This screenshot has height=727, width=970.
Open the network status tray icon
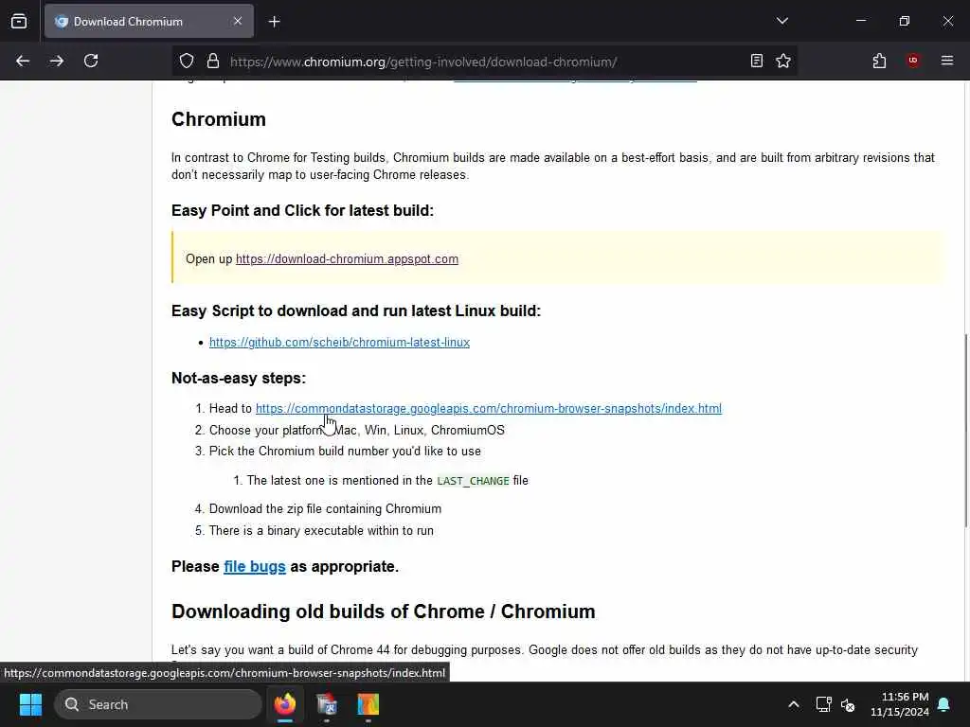(823, 704)
